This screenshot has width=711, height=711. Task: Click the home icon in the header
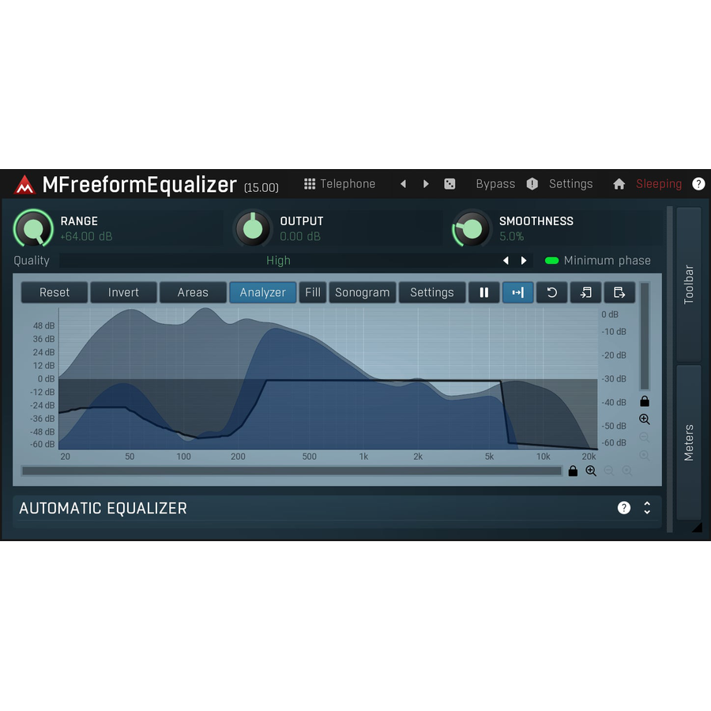coord(619,183)
